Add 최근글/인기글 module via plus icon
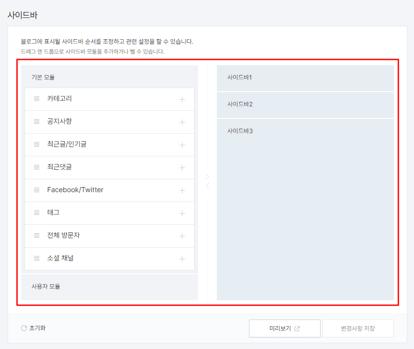414x349 pixels. click(x=182, y=144)
